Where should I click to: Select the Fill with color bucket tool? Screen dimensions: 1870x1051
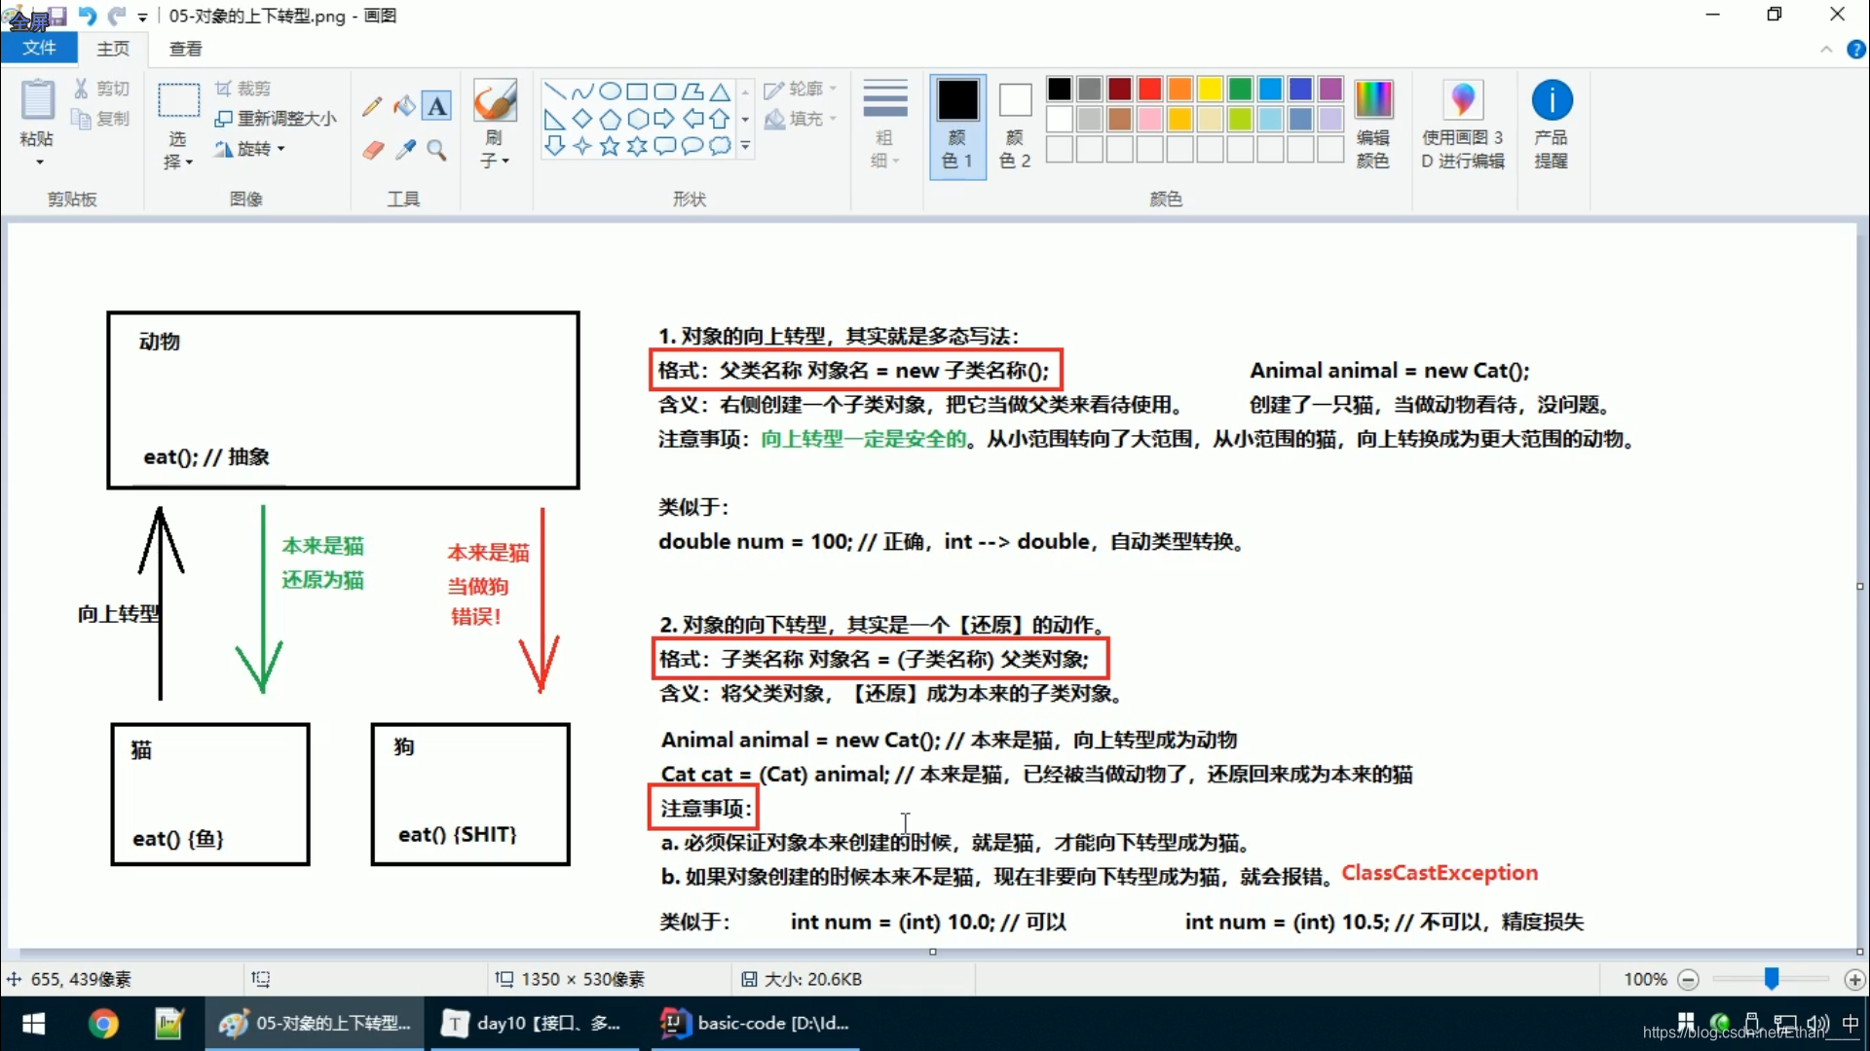coord(404,105)
